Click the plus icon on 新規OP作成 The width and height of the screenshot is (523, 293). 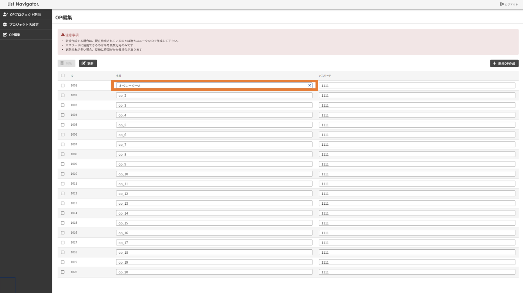point(494,63)
